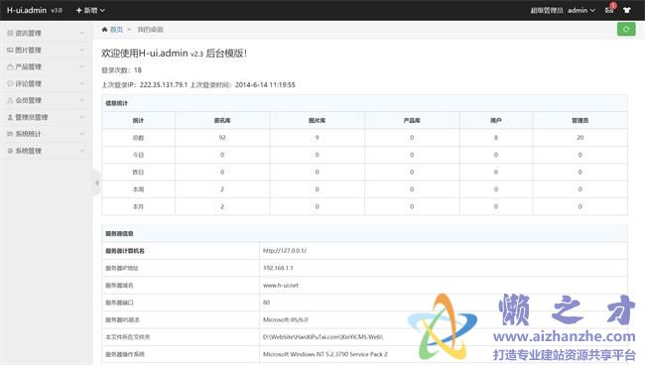Expand the 图片管理 chevron
This screenshot has width=645, height=365.
click(81, 50)
